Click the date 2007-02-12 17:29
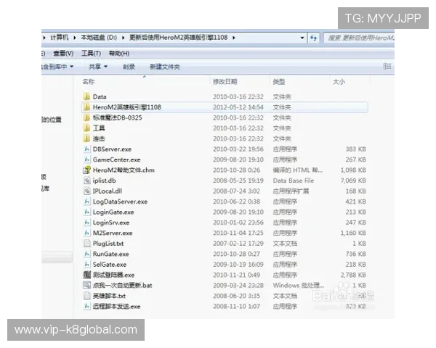The height and width of the screenshot is (348, 436). click(238, 244)
